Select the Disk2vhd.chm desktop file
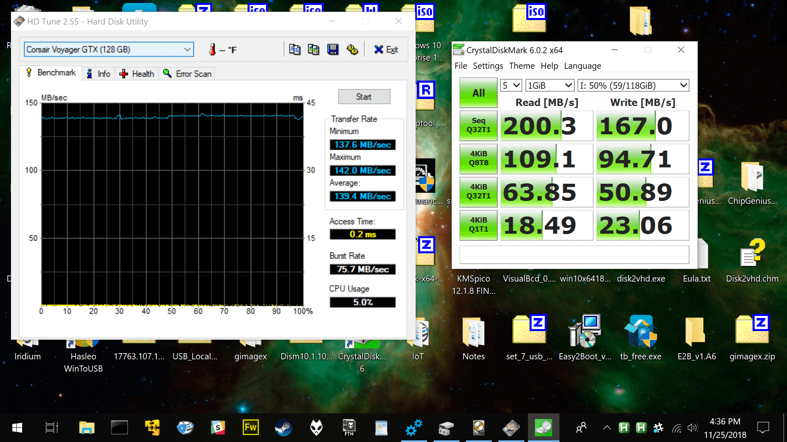The width and height of the screenshot is (787, 442). [x=752, y=261]
